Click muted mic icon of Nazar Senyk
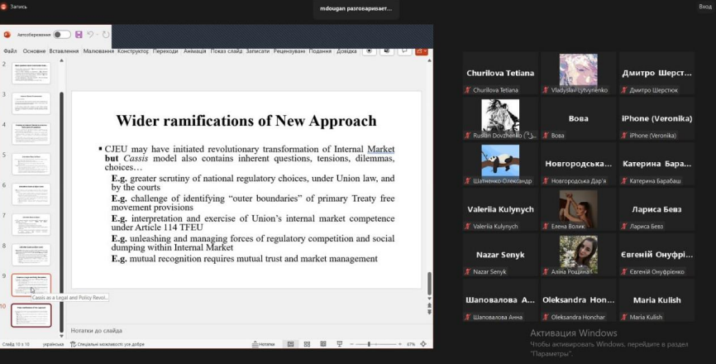 click(468, 271)
